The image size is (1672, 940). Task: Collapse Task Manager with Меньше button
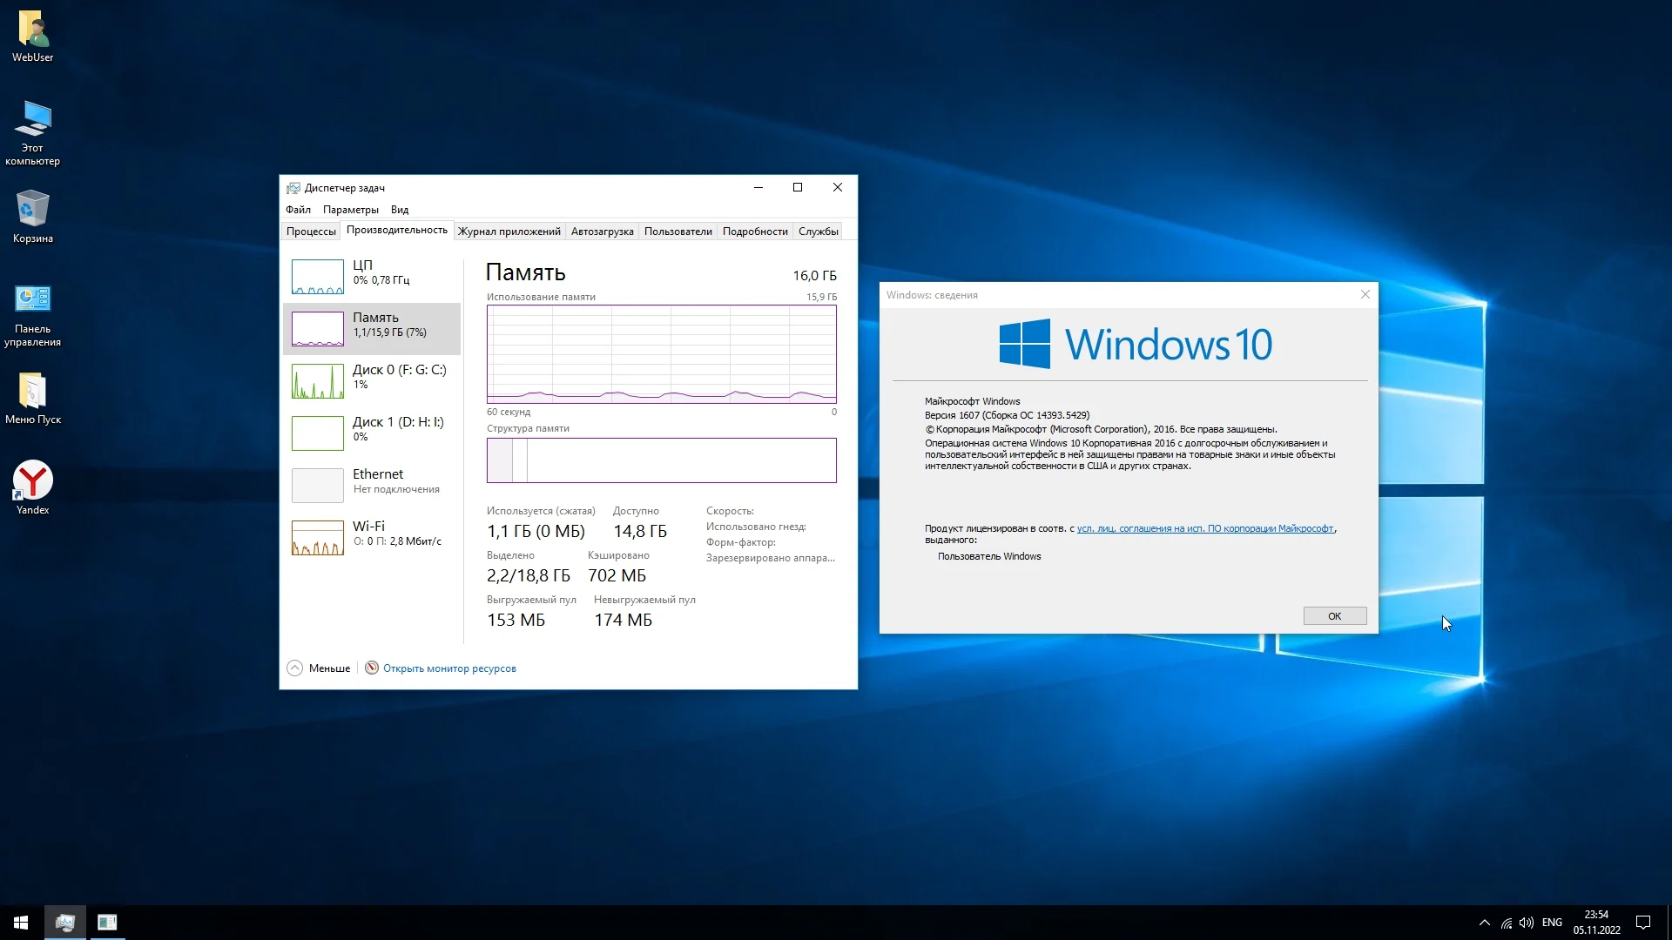coord(319,668)
